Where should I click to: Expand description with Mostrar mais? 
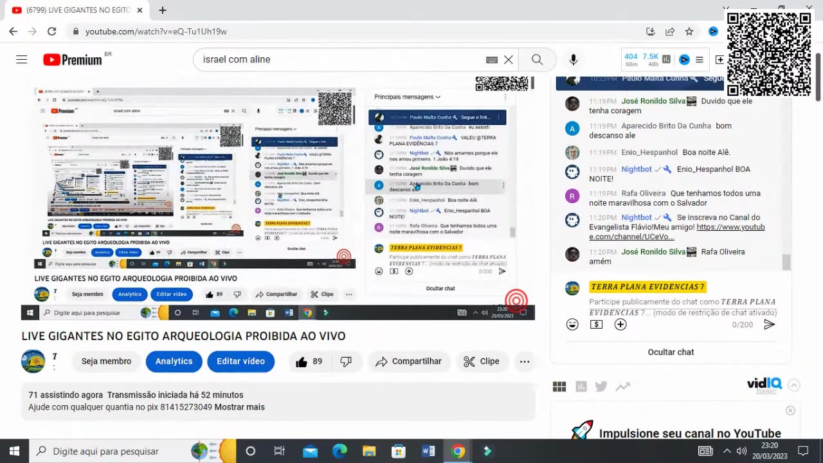pyautogui.click(x=239, y=407)
